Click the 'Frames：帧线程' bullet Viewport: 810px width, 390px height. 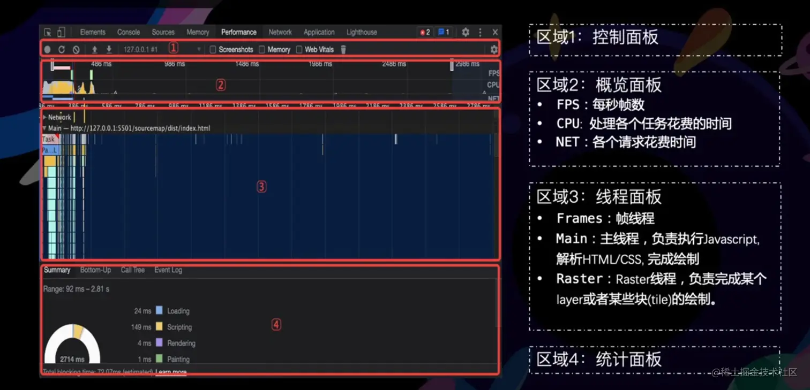(x=605, y=218)
